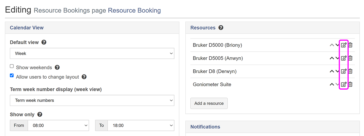Edit the Bruker D8 (Derwyn) resource
The image size is (364, 136).
[344, 71]
